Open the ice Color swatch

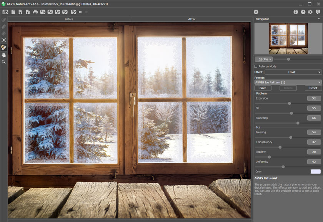point(316,172)
